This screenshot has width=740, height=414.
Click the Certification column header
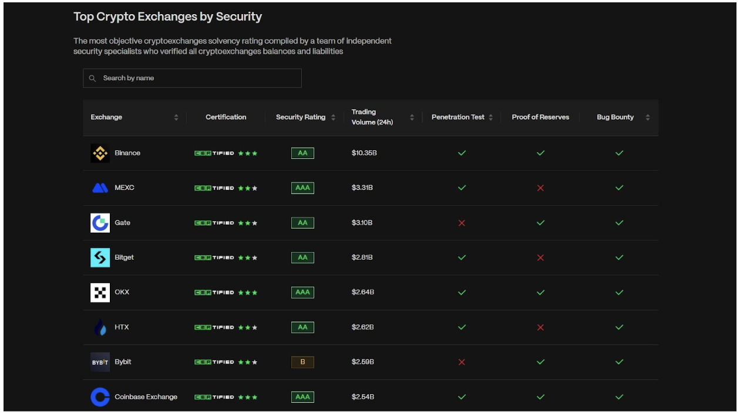point(226,117)
